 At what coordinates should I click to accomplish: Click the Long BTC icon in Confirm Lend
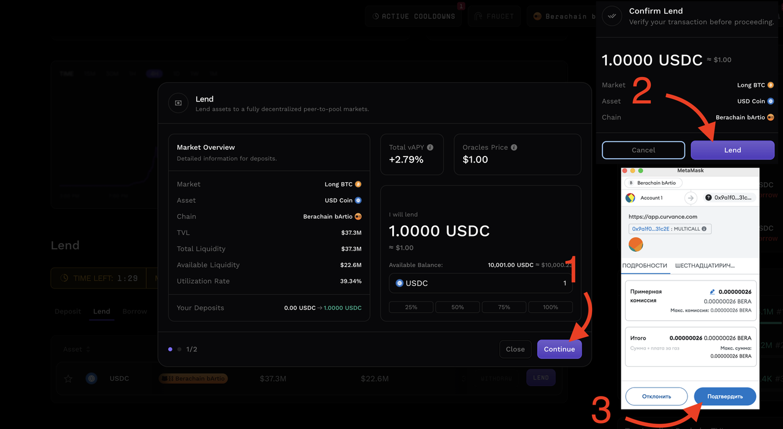click(x=771, y=85)
